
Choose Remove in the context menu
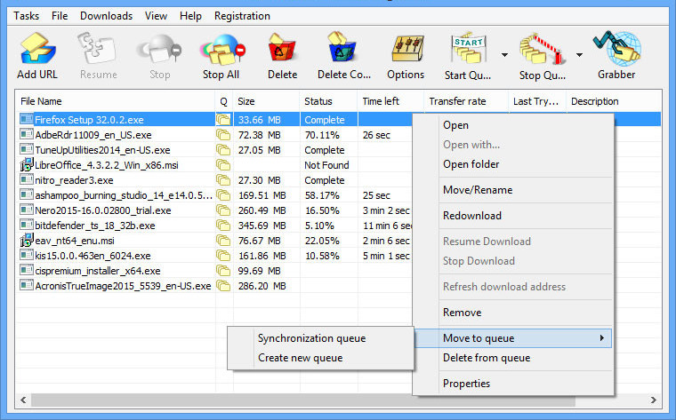[x=462, y=313]
